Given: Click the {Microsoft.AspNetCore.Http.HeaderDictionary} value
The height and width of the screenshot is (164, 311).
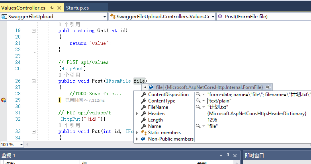Looking at the screenshot, I should [x=257, y=114].
